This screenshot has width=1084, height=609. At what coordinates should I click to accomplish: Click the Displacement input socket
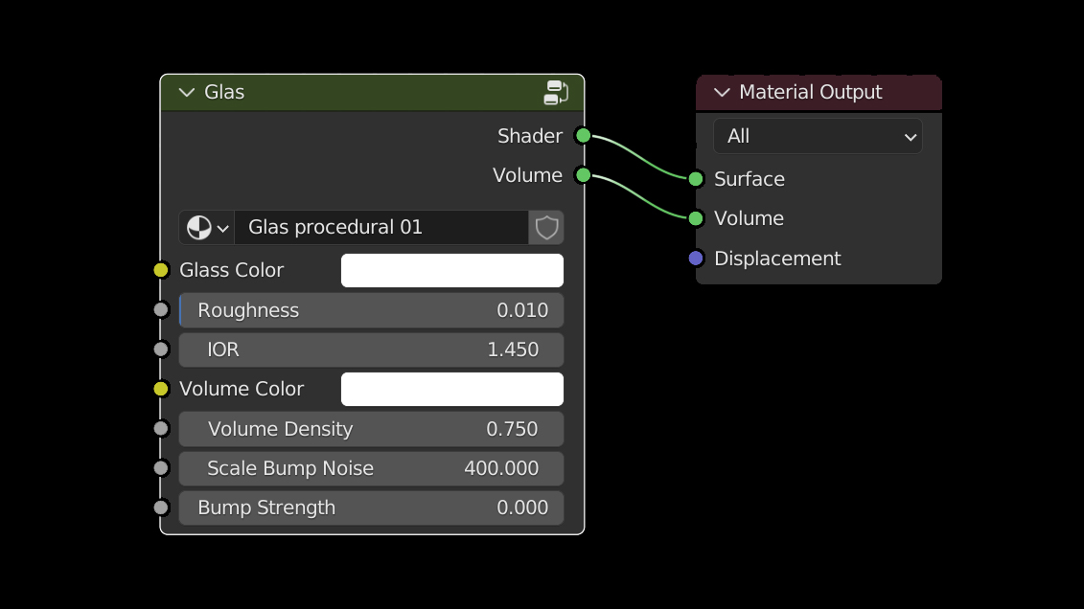[696, 259]
